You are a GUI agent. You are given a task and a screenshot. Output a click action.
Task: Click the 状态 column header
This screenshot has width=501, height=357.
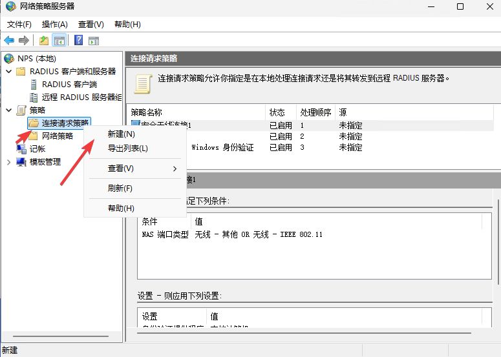tap(277, 112)
